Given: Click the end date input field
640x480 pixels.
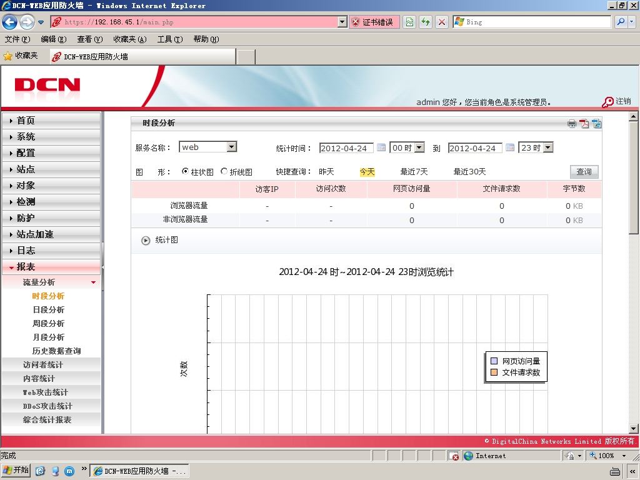Looking at the screenshot, I should coord(475,147).
